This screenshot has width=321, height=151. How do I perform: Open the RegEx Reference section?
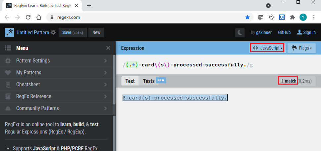(56, 96)
